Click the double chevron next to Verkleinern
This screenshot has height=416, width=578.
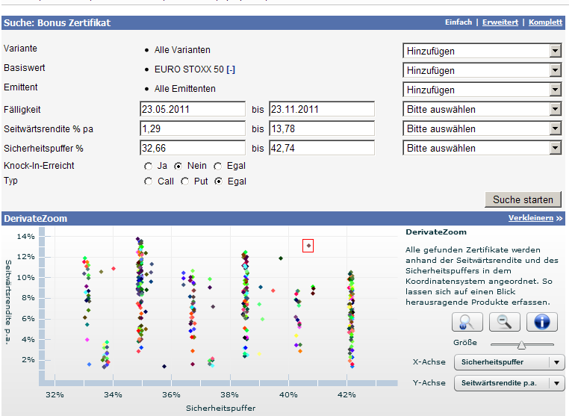(559, 218)
